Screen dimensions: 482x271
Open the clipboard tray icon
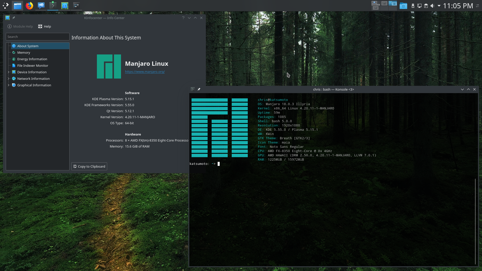426,6
